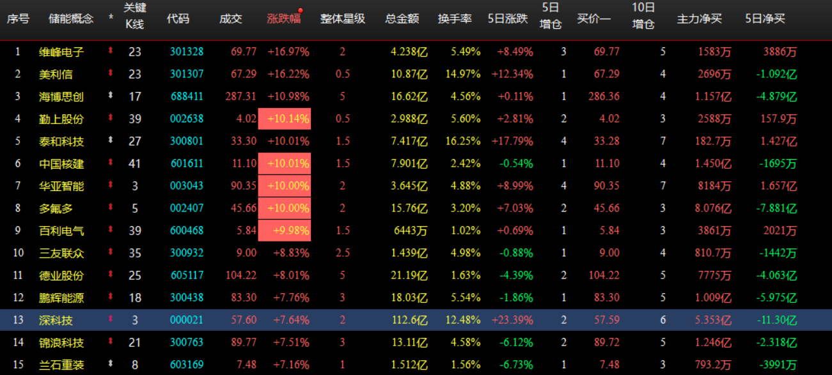The height and width of the screenshot is (375, 832).
Task: Click 5-day net buy value -11.30亿
Action: click(776, 320)
